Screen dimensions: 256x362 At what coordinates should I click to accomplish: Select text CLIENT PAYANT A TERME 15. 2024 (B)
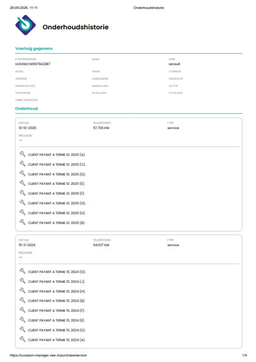57,301
